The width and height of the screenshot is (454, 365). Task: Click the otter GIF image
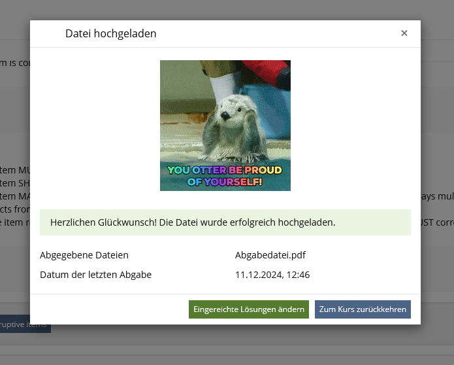tap(225, 126)
